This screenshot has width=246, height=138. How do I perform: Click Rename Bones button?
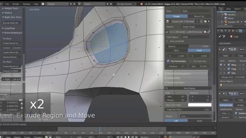click(11, 57)
